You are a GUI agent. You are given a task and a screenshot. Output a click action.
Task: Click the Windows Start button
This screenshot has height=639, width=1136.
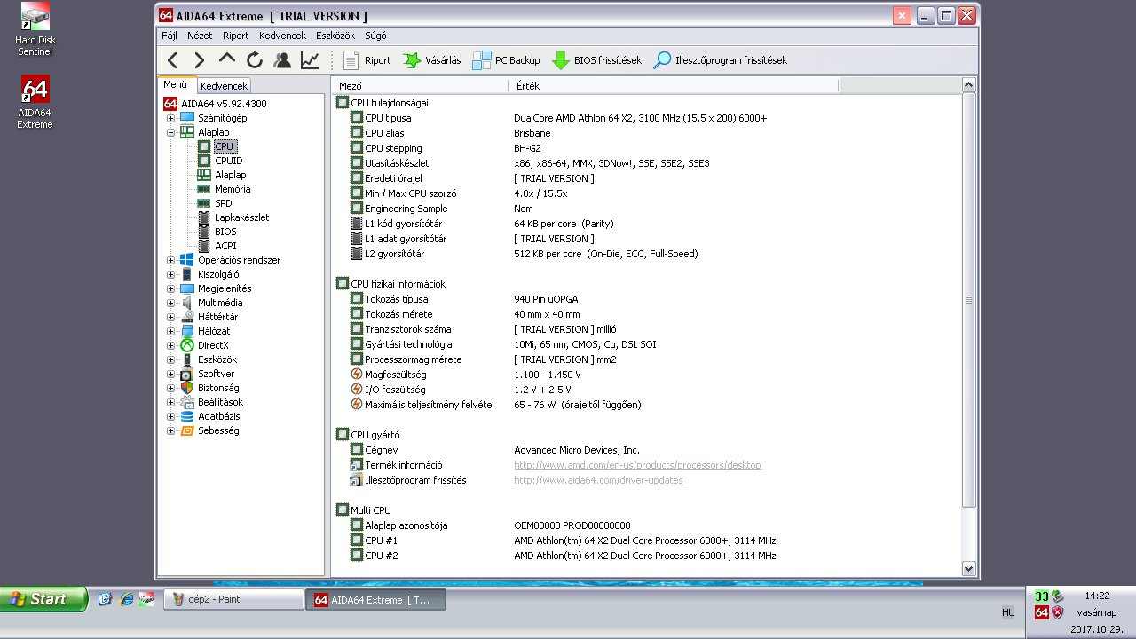43,599
